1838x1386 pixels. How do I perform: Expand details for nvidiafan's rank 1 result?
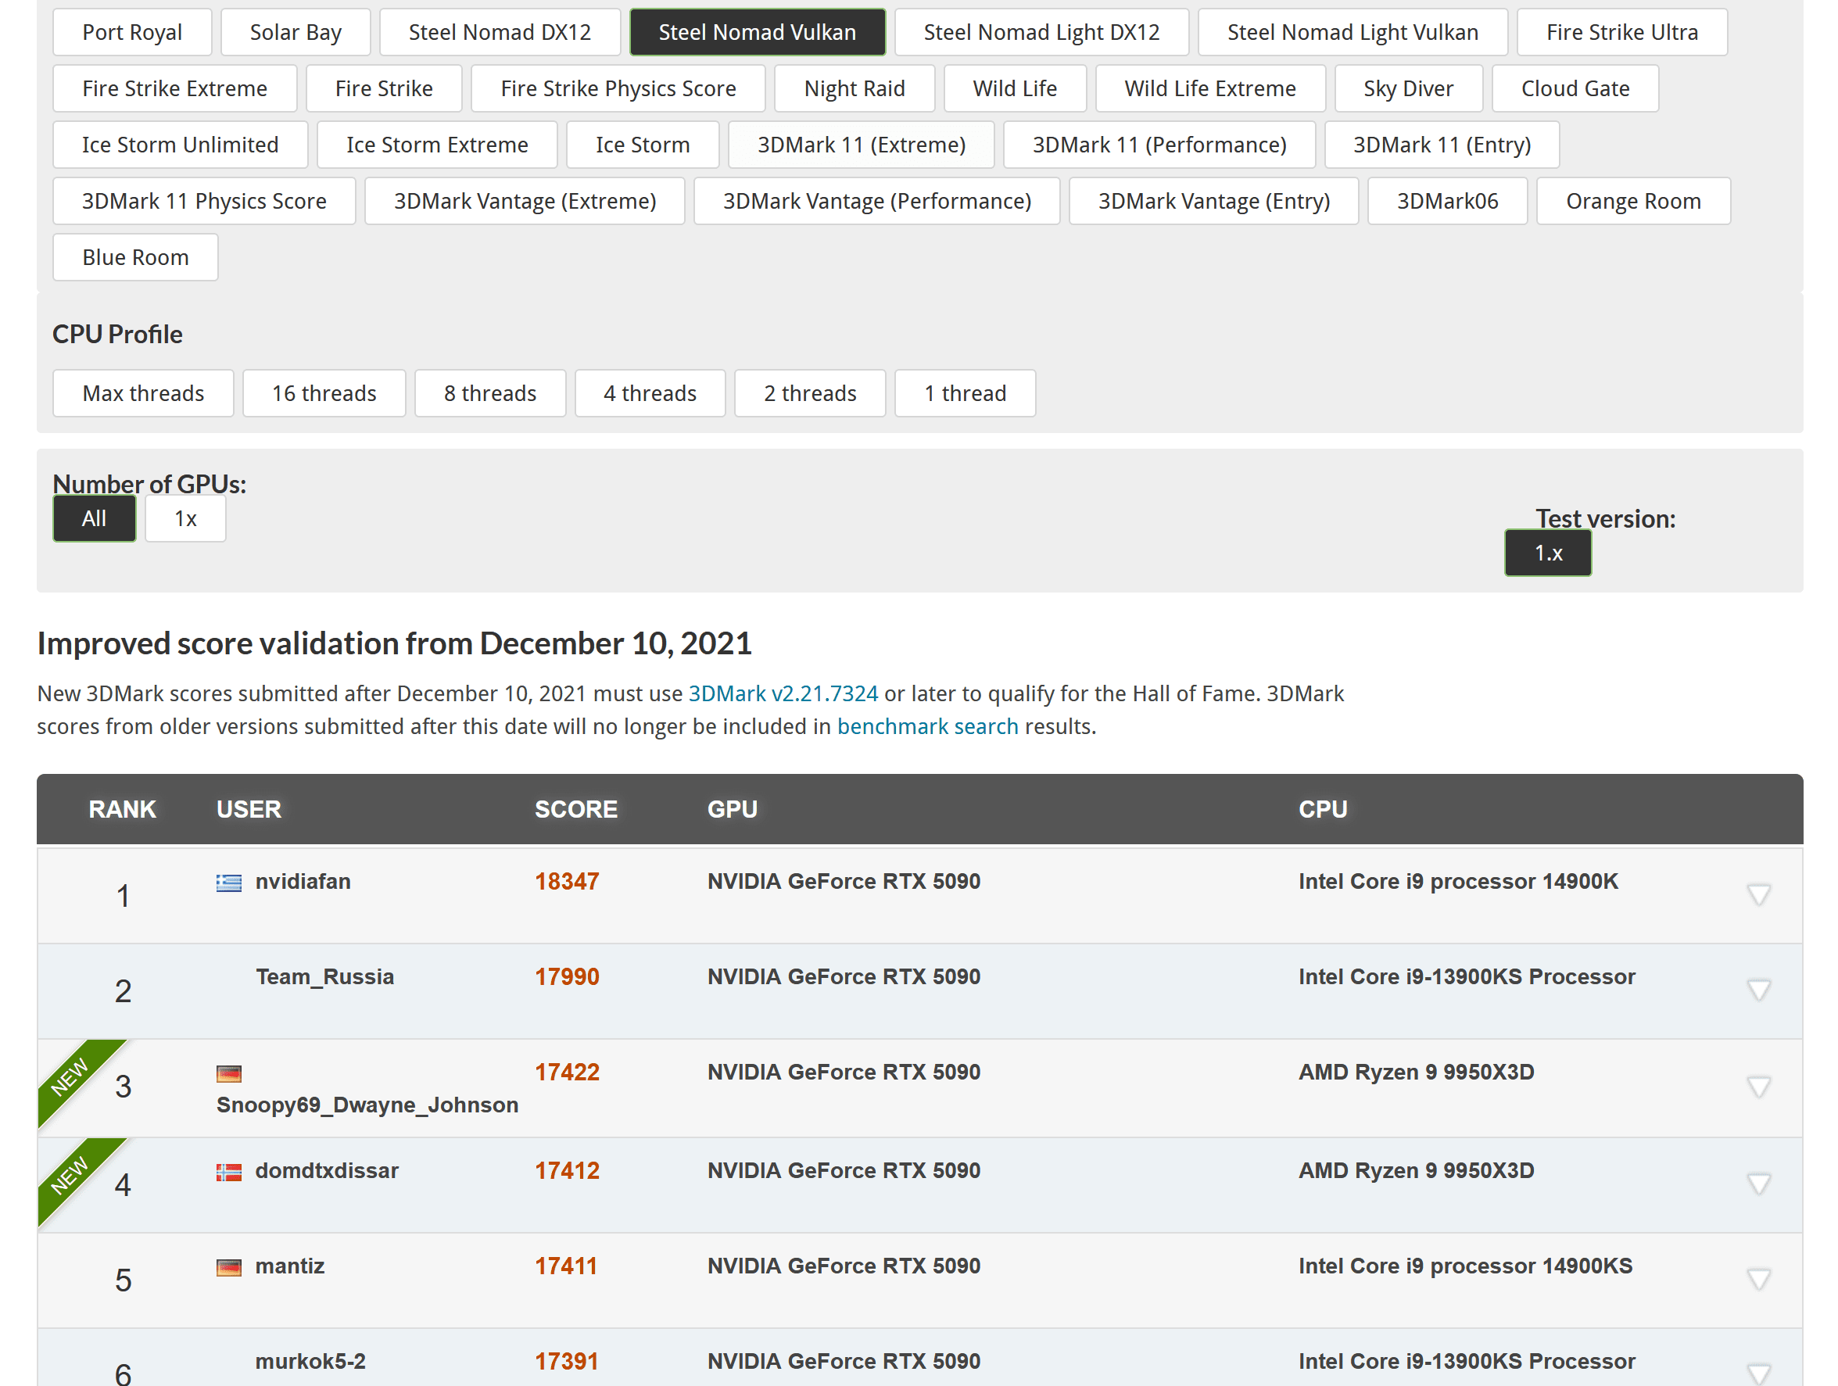click(1758, 895)
